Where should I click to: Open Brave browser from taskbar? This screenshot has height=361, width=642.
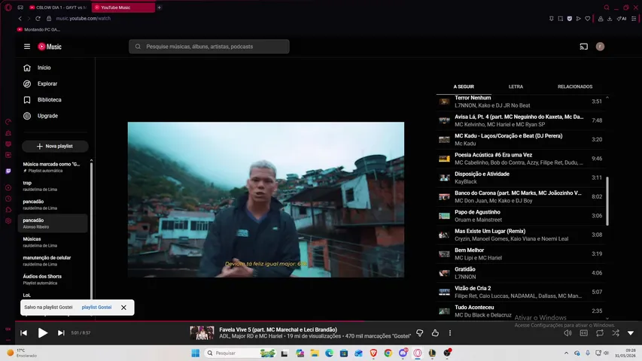pos(373,353)
